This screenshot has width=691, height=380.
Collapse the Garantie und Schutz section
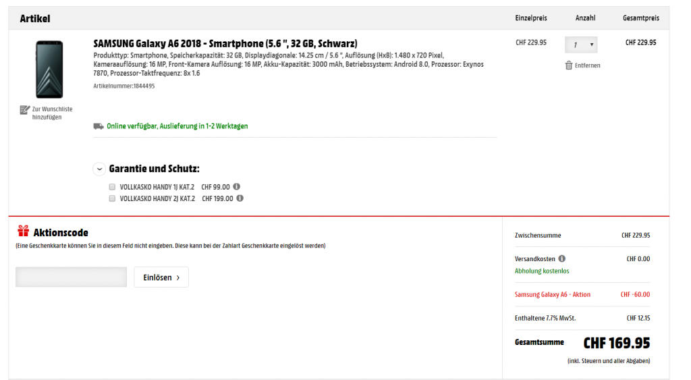[x=99, y=169]
